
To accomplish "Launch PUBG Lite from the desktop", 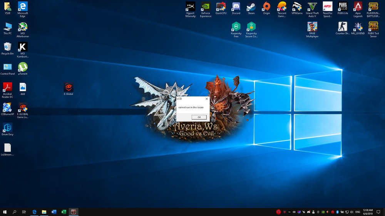I will click(343, 7).
